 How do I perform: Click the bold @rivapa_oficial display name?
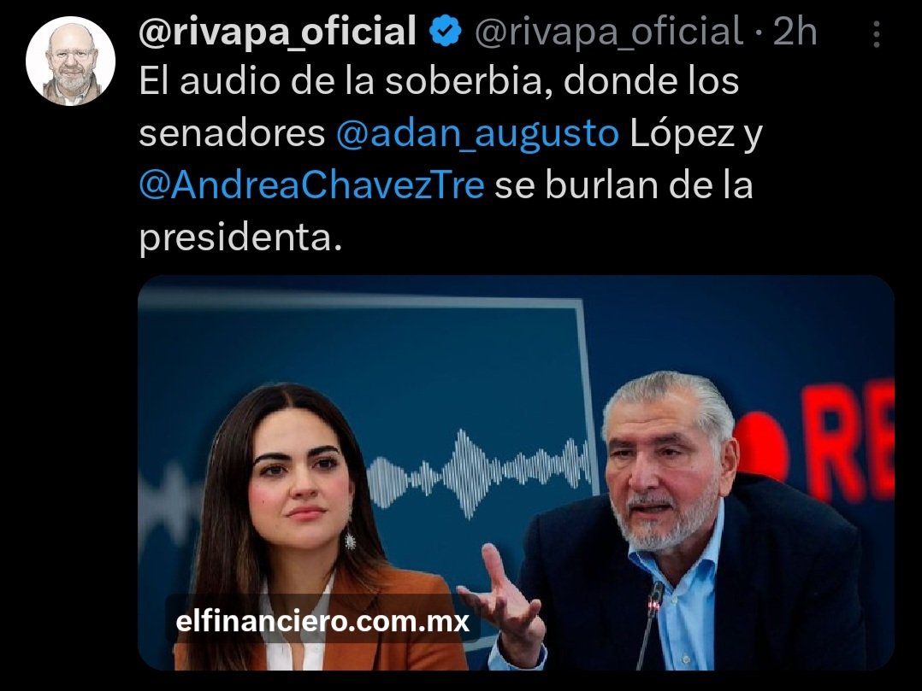coord(277,31)
